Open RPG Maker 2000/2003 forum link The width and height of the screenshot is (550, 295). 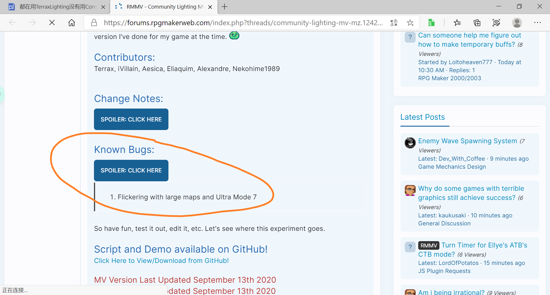[450, 78]
